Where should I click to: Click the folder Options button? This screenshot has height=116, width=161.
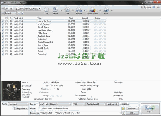pos(132,108)
